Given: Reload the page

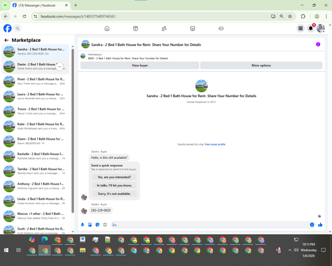Looking at the screenshot, I should coord(25,17).
